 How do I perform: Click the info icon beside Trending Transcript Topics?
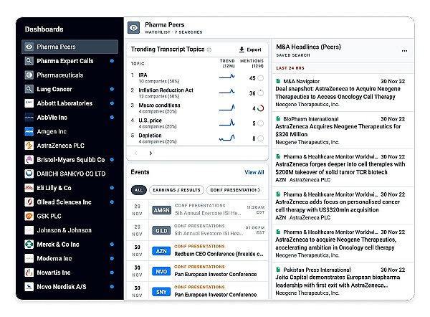tap(209, 49)
